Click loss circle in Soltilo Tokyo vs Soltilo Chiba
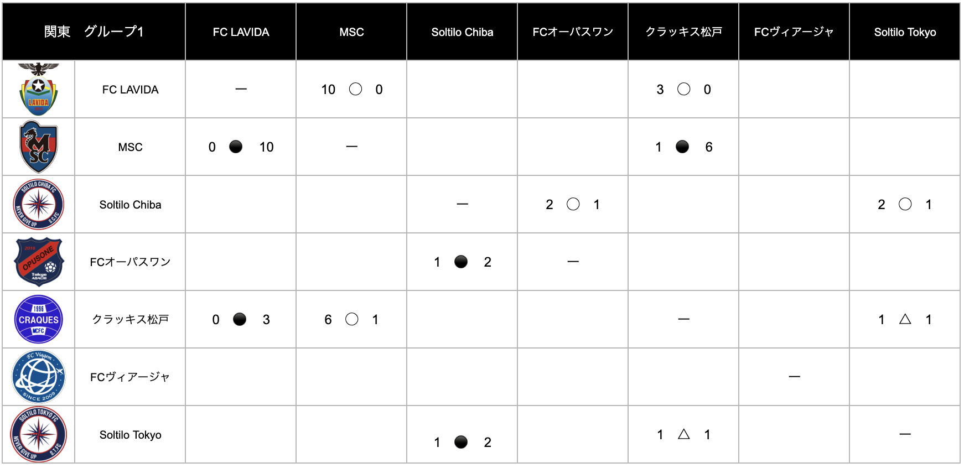This screenshot has width=964, height=468. point(460,442)
